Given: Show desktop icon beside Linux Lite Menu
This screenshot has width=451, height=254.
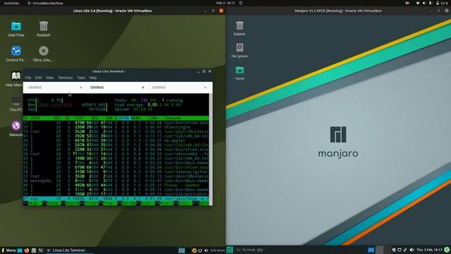Looking at the screenshot, I should pyautogui.click(x=20, y=250).
